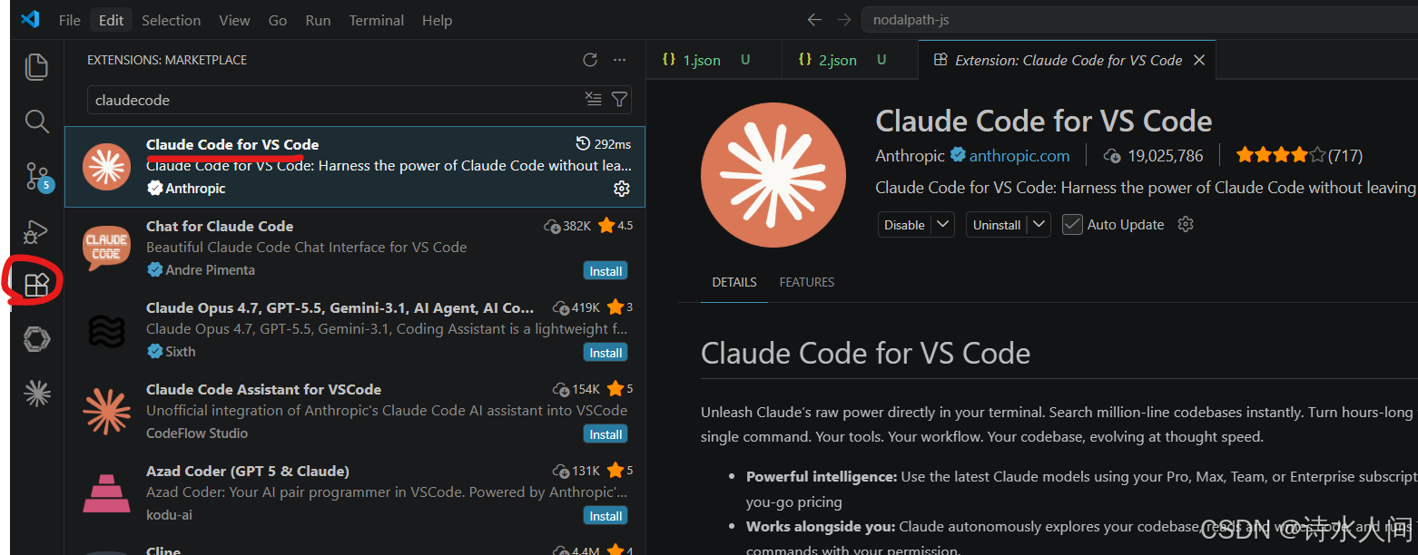
Task: Open the Edit menu
Action: (x=112, y=20)
